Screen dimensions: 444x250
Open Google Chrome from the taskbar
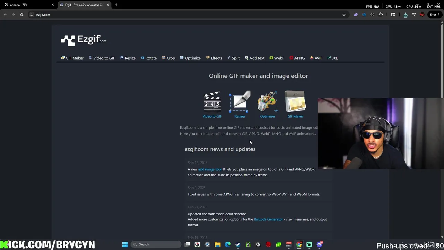[x=299, y=244]
